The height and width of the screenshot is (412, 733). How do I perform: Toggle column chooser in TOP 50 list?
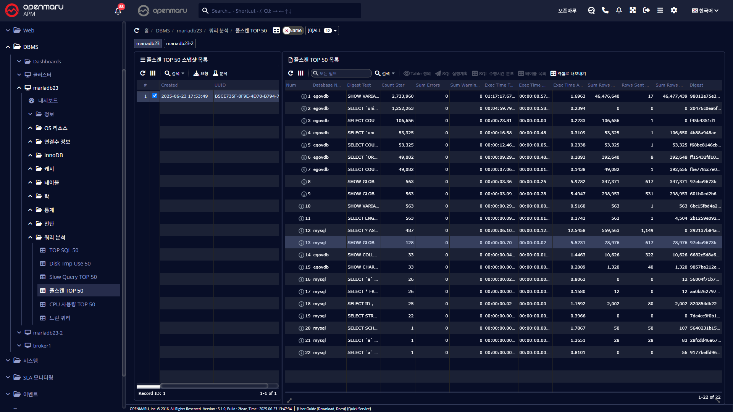pyautogui.click(x=301, y=73)
